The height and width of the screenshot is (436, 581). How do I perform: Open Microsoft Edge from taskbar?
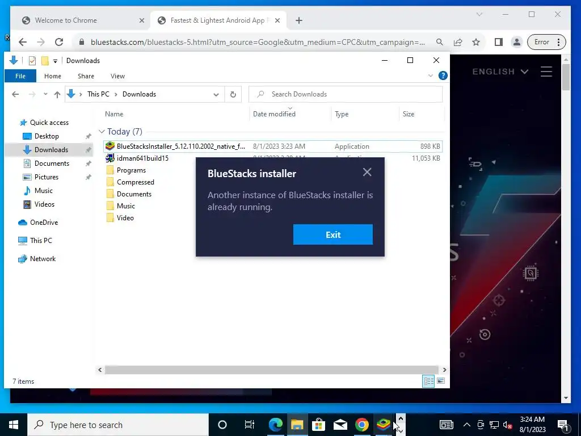pos(275,425)
